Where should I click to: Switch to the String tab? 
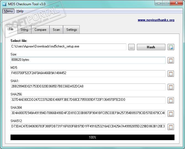(24, 30)
